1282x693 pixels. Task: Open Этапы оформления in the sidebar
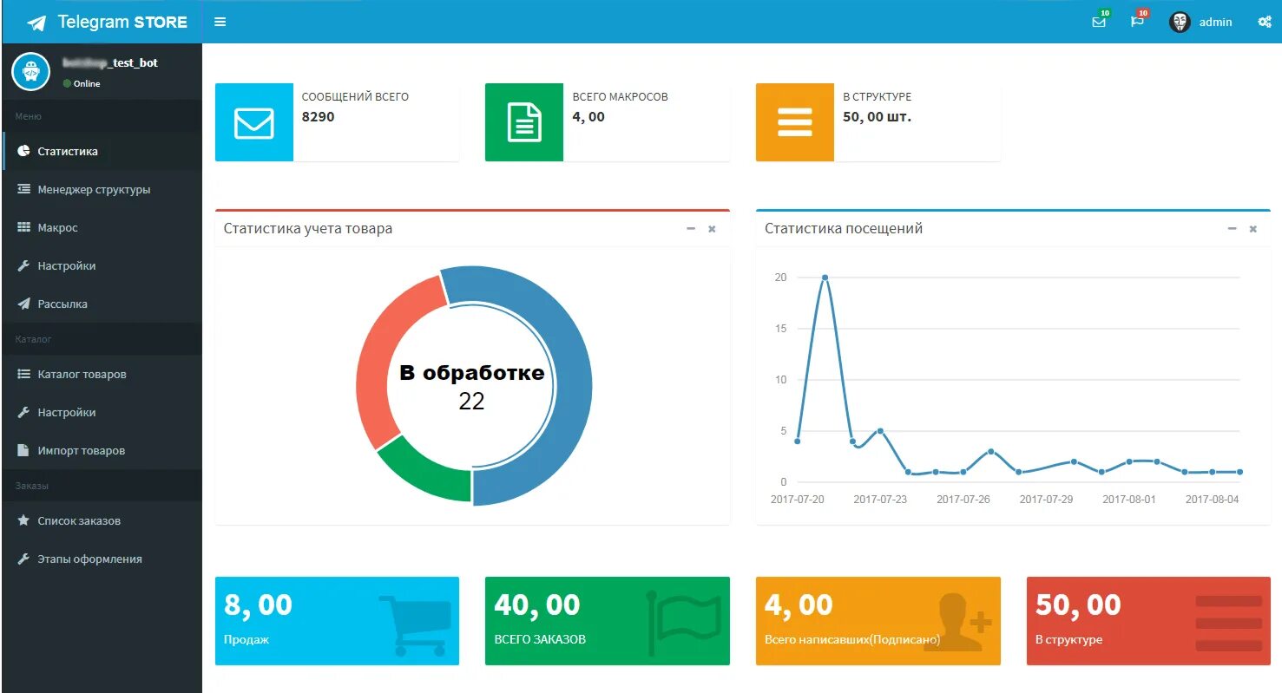tap(102, 559)
